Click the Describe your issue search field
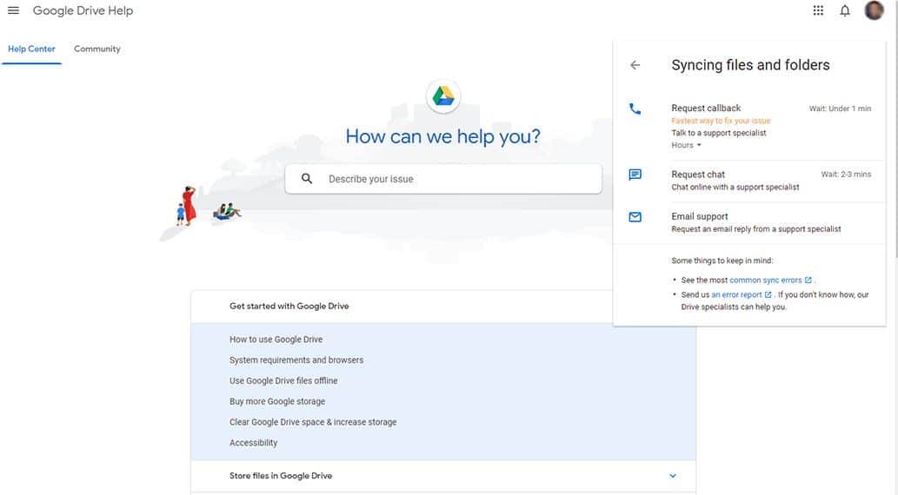Viewport: 898px width, 495px height. (443, 179)
